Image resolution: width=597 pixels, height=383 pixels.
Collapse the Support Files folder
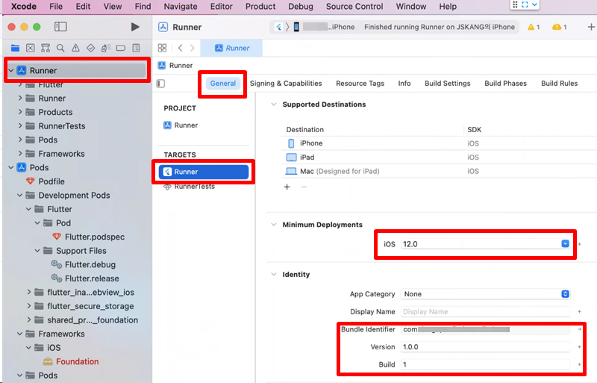coord(37,251)
